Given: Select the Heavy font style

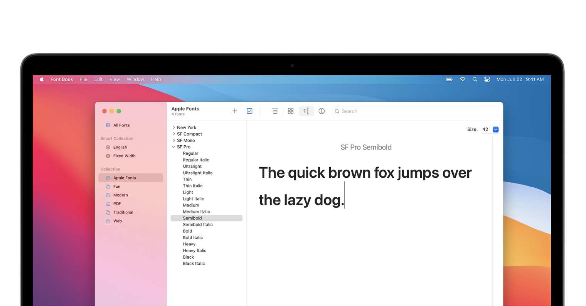Looking at the screenshot, I should [189, 244].
